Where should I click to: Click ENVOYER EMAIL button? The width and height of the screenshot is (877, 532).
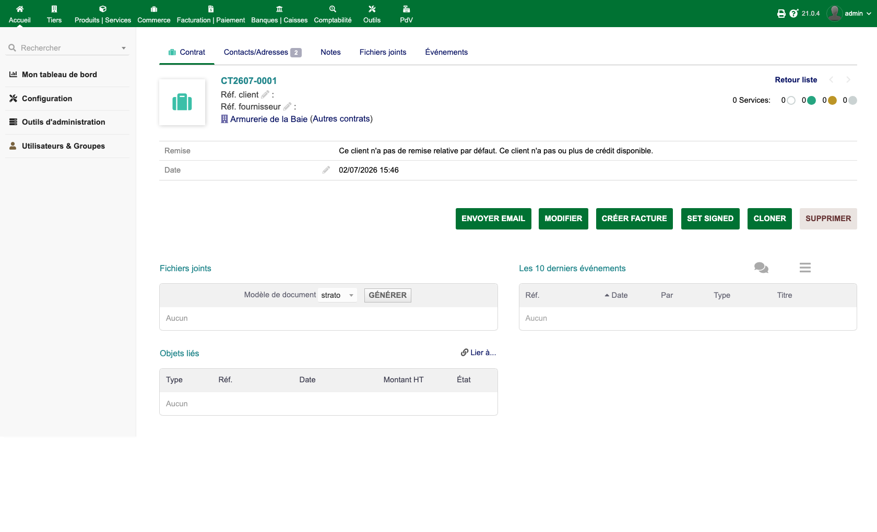[493, 219]
